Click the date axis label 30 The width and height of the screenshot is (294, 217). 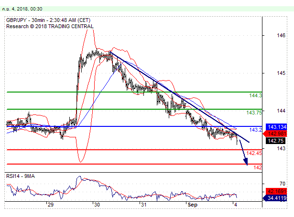click(97, 205)
